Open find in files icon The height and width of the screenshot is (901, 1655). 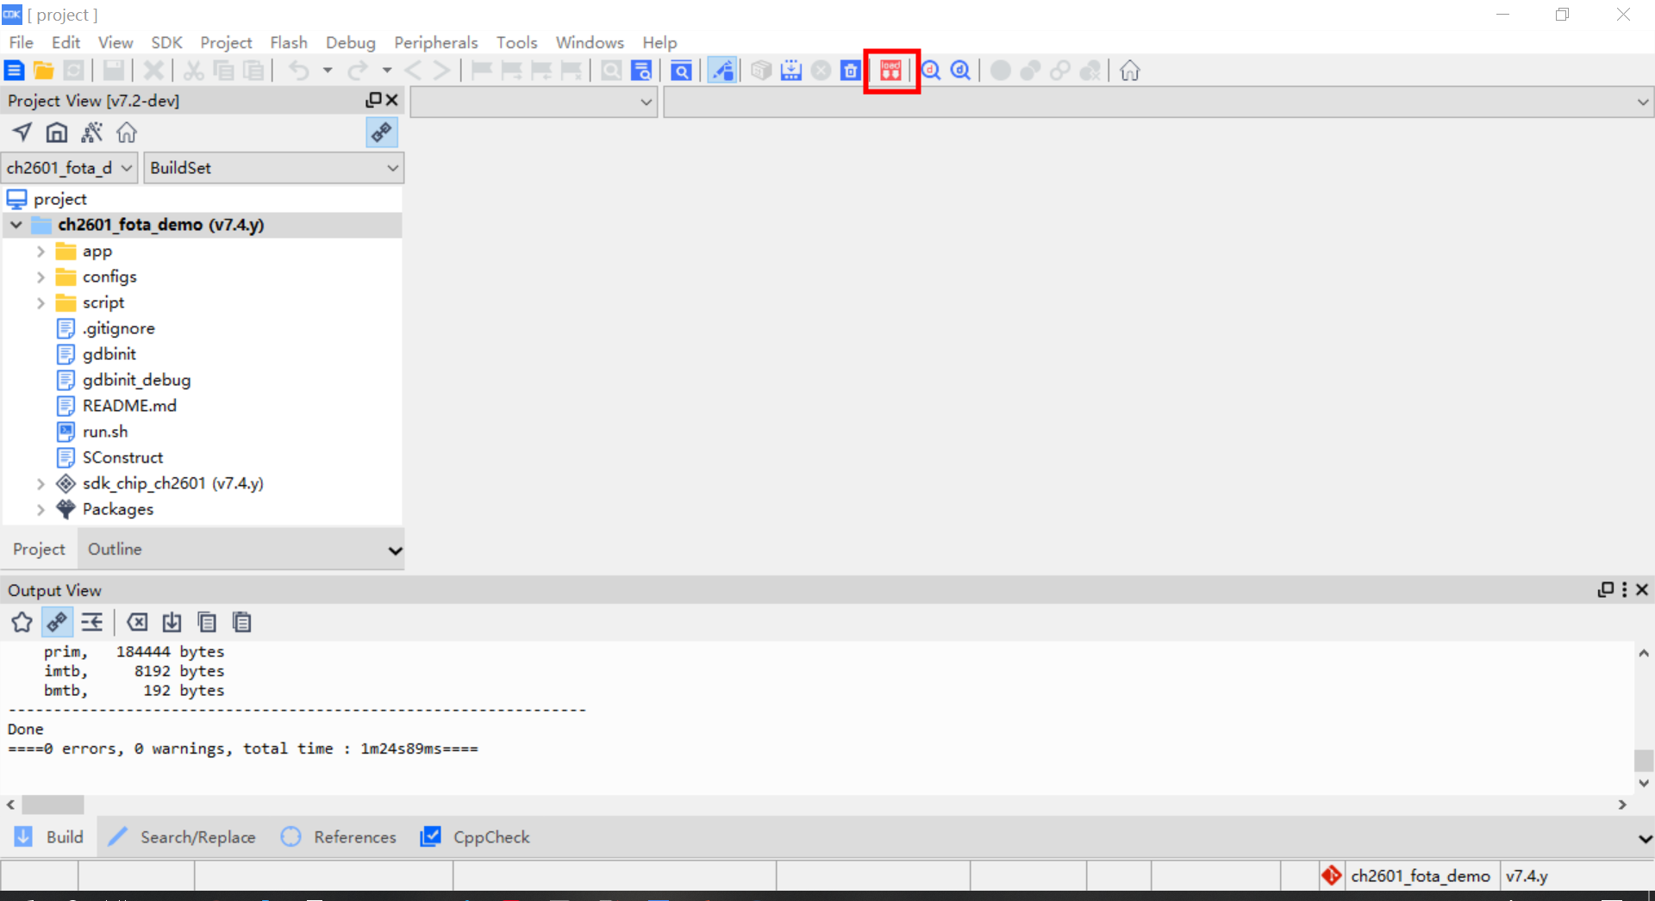(x=641, y=71)
